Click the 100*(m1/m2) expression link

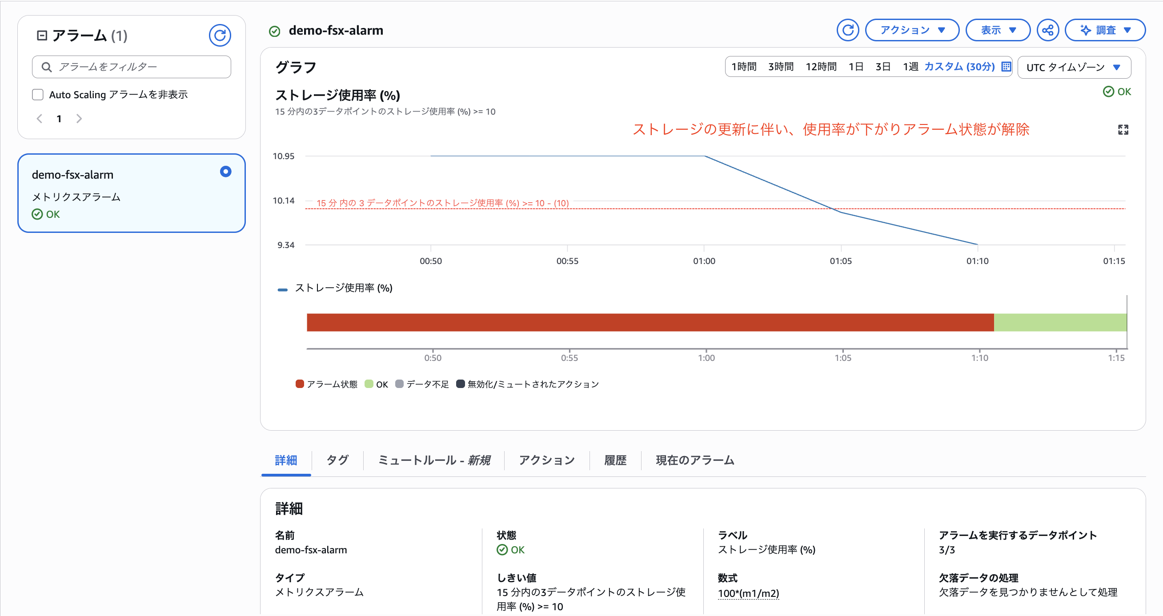pyautogui.click(x=748, y=593)
